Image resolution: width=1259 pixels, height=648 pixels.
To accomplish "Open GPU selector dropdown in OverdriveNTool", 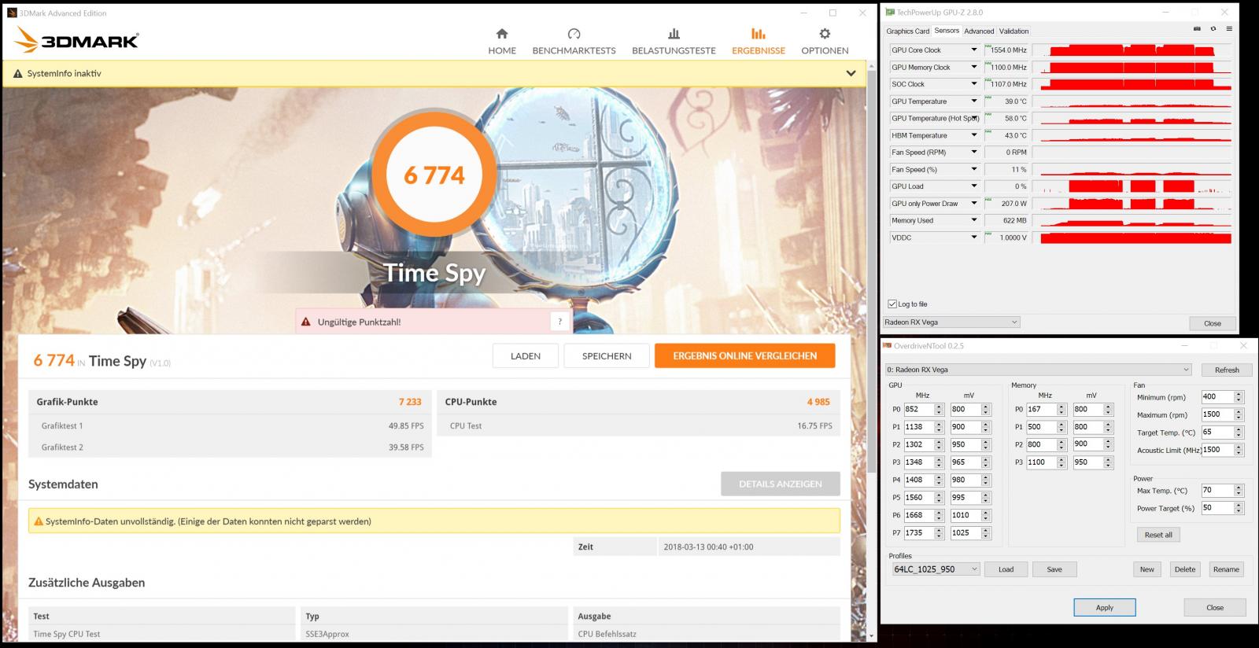I will pos(1039,370).
